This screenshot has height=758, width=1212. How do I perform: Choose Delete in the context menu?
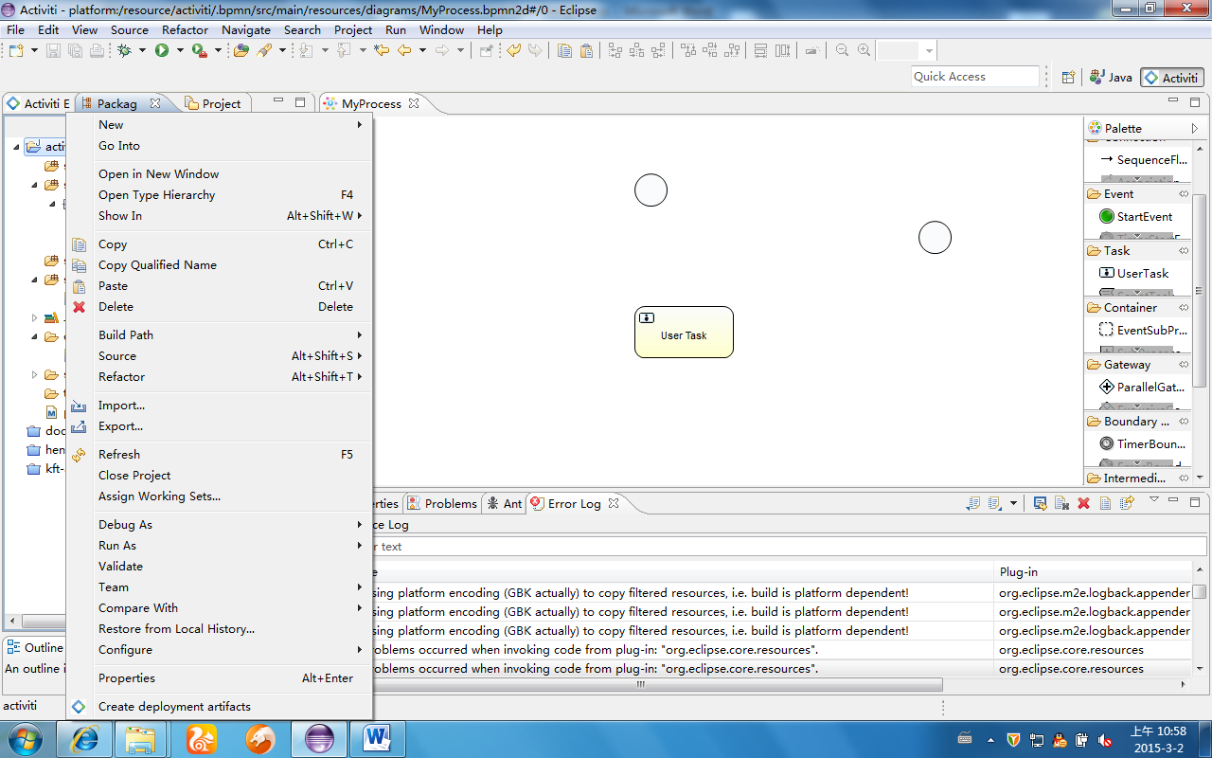(x=220, y=307)
